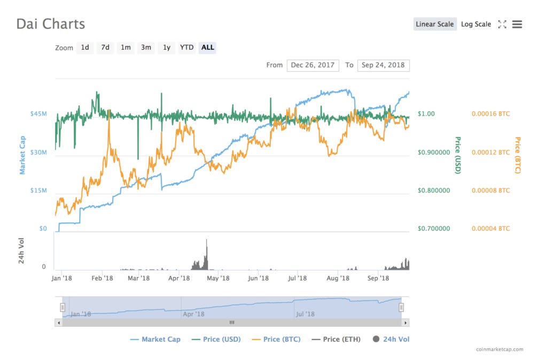This screenshot has width=545, height=361.
Task: Click the navigator scroll right arrow
Action: coord(405,322)
